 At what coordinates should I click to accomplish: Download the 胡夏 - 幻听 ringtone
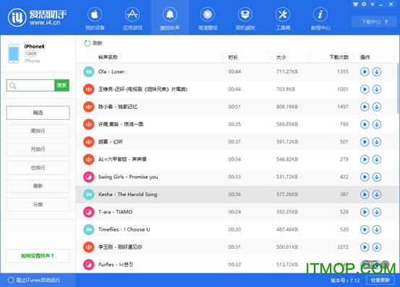pos(377,142)
